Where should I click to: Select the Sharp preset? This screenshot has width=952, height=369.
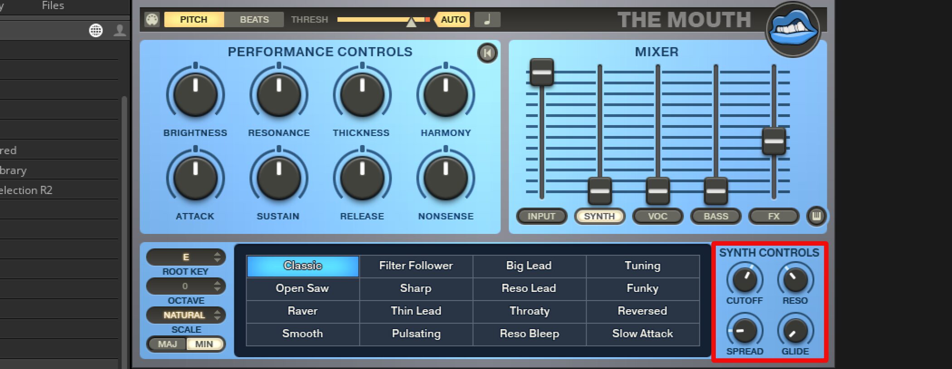pyautogui.click(x=416, y=289)
